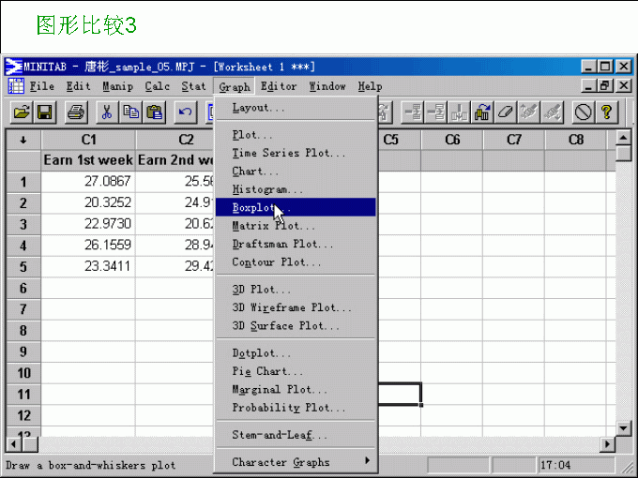Click the Copy icon in toolbar
Viewport: 638px width, 478px height.
[x=131, y=112]
